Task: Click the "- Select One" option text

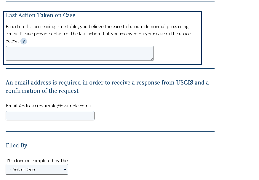Action: (x=22, y=170)
